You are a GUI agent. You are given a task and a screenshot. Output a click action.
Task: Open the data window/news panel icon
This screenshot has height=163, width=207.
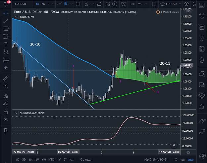pos(202,27)
